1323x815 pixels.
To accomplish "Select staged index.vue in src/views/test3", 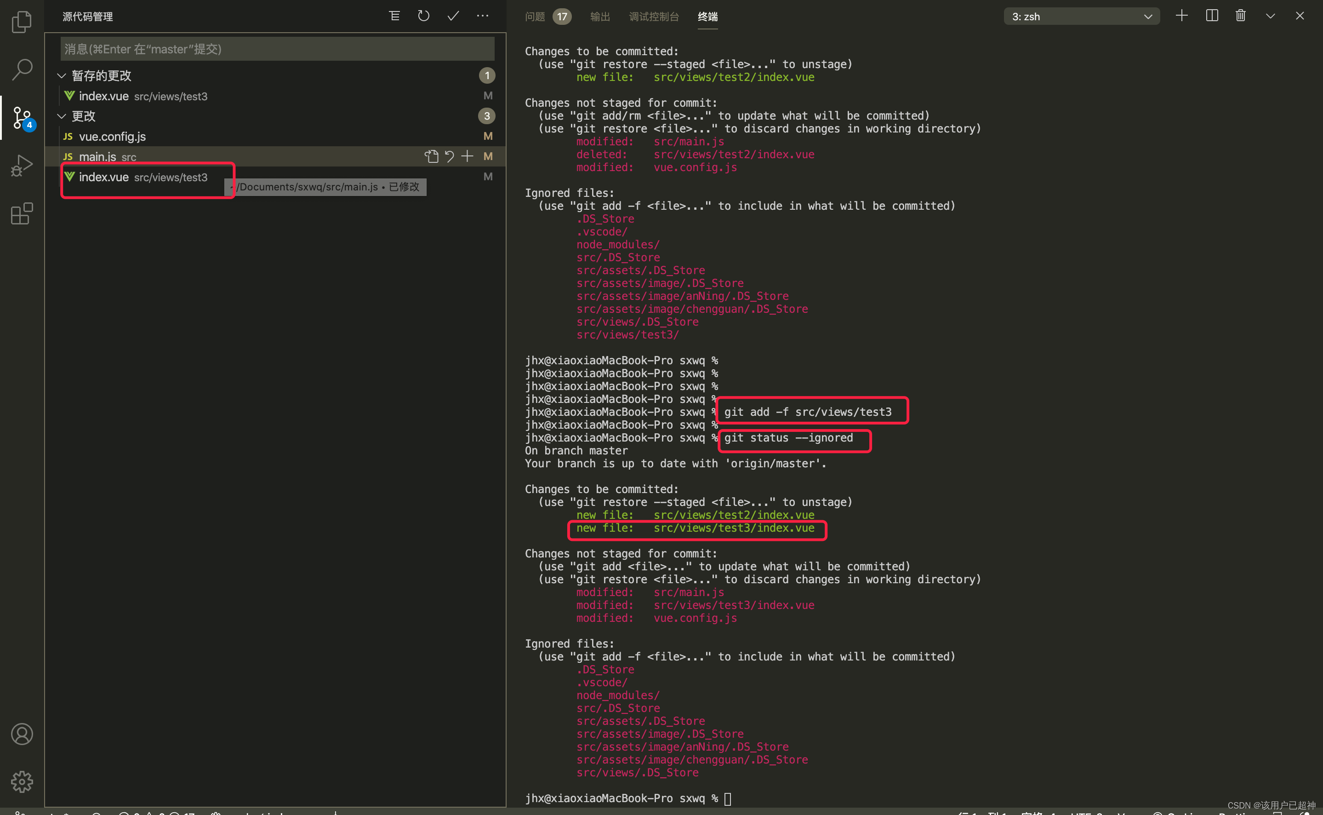I will [275, 96].
